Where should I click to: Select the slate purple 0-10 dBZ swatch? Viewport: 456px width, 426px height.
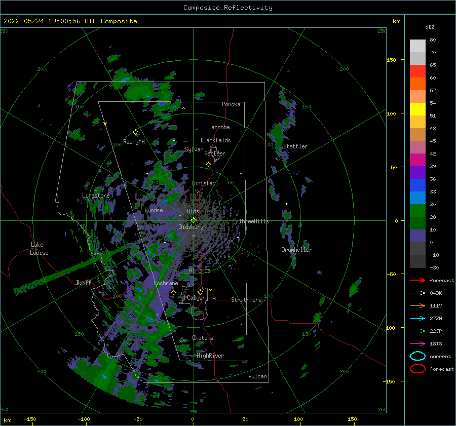[x=417, y=236]
